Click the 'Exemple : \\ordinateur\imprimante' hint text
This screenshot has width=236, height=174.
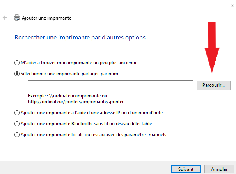pyautogui.click(x=68, y=95)
